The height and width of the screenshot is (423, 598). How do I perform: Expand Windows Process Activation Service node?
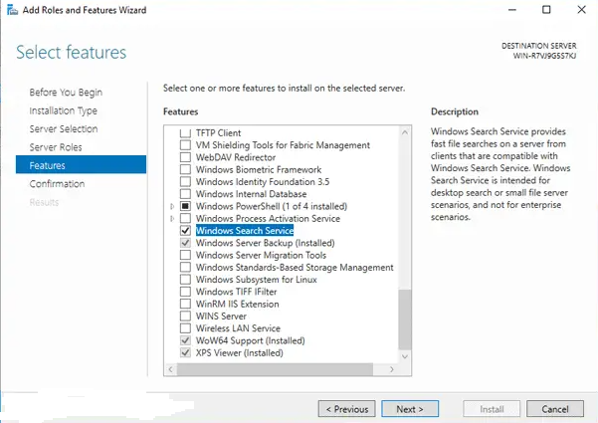click(x=173, y=219)
